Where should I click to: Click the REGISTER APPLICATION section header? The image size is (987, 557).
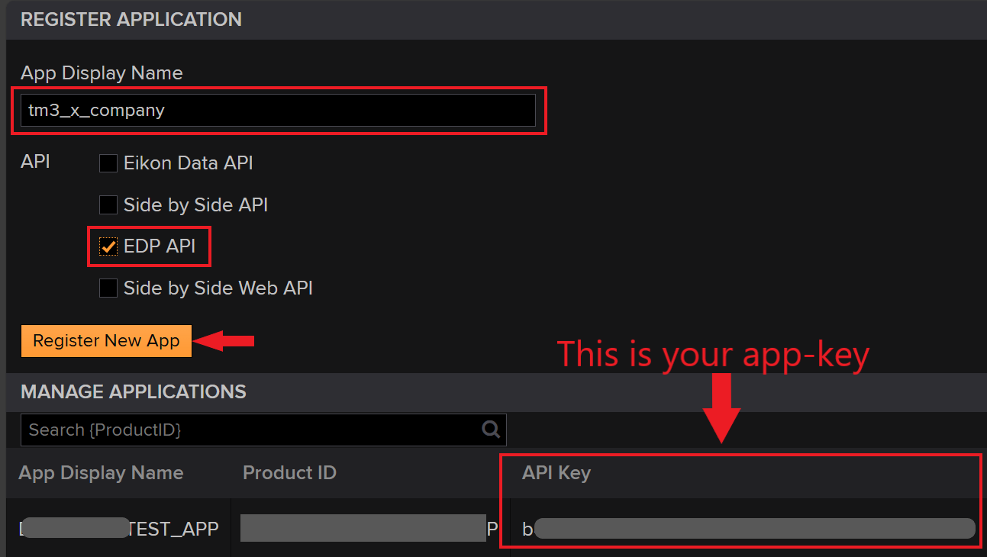[131, 19]
